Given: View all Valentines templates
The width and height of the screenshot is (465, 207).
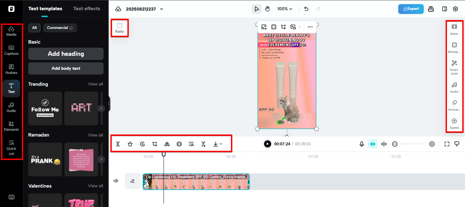Looking at the screenshot, I should (95, 186).
